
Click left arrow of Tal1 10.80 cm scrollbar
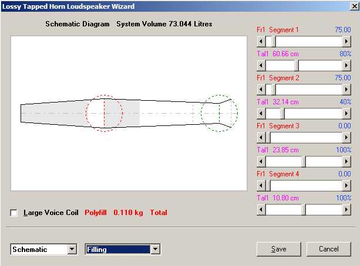click(x=261, y=210)
